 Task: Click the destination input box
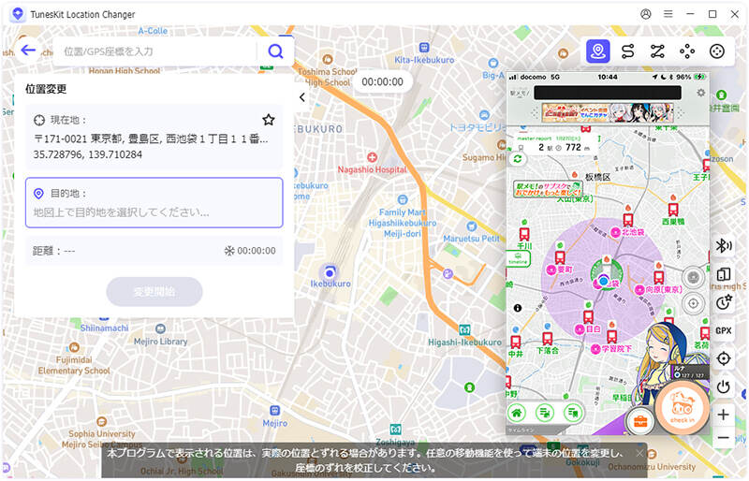tap(154, 202)
